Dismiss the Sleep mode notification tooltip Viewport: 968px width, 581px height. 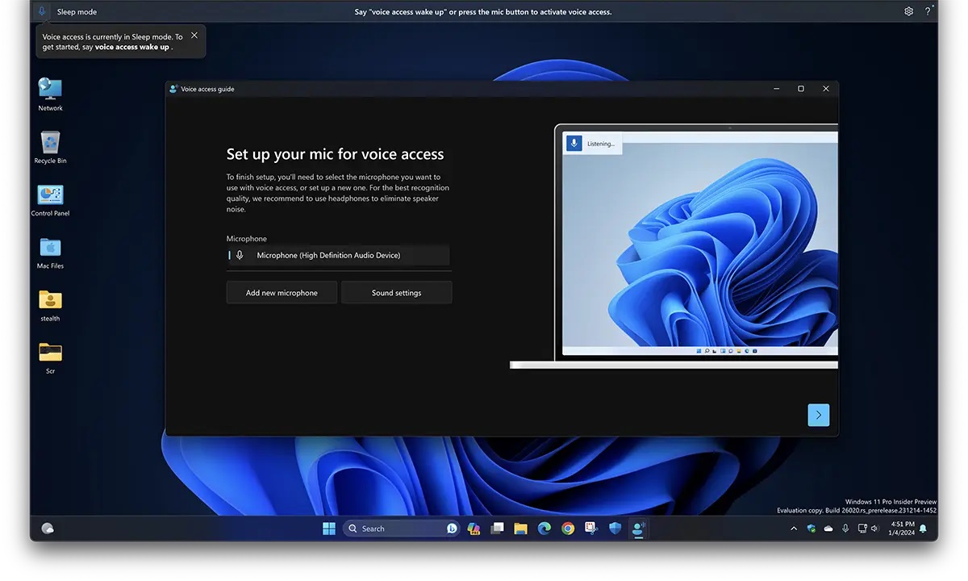click(194, 36)
